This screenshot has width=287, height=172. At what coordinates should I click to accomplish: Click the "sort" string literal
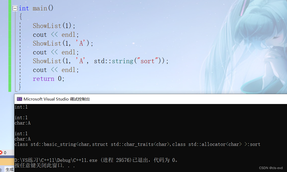click(x=147, y=61)
